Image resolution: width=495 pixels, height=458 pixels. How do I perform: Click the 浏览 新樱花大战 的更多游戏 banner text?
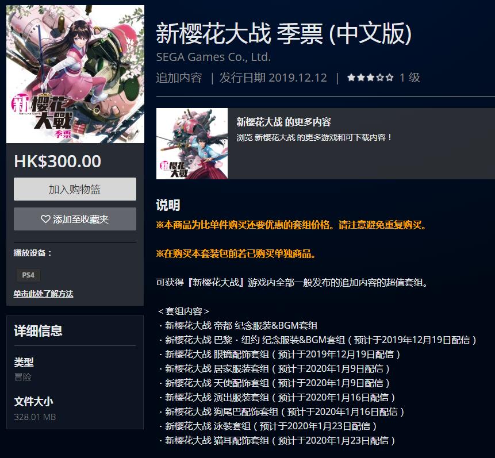(314, 137)
